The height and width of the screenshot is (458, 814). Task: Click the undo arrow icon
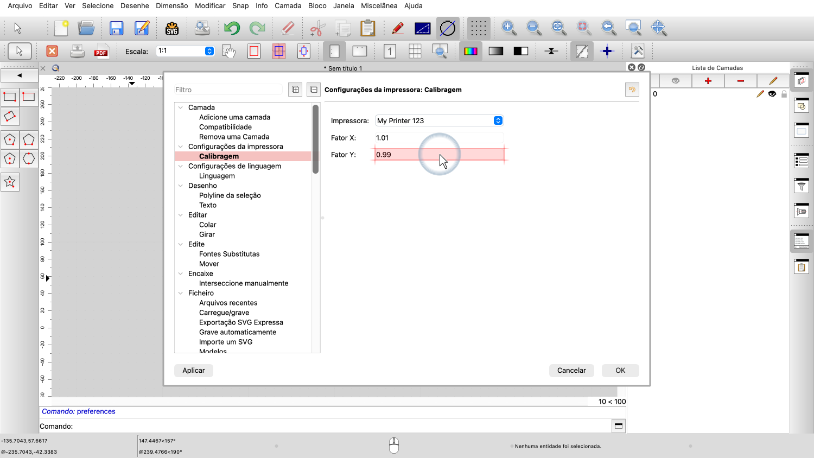point(232,28)
